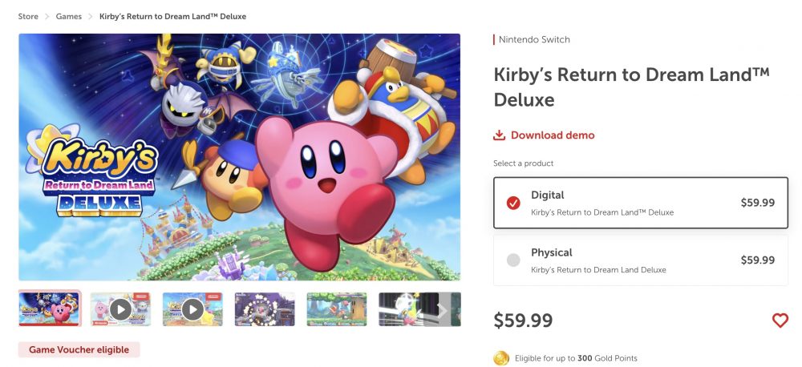The height and width of the screenshot is (367, 802).
Task: Select the key art thumbnail
Action: pos(50,309)
